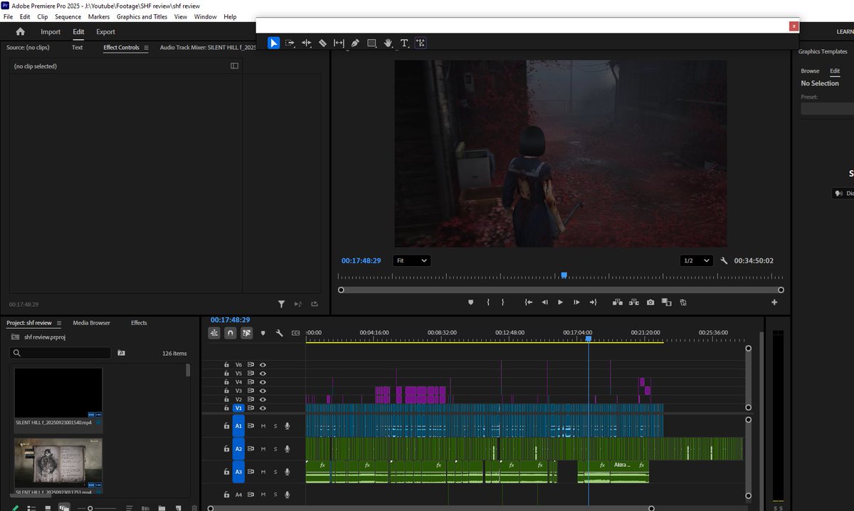Solo audio track A1
This screenshot has height=511, width=854.
275,426
